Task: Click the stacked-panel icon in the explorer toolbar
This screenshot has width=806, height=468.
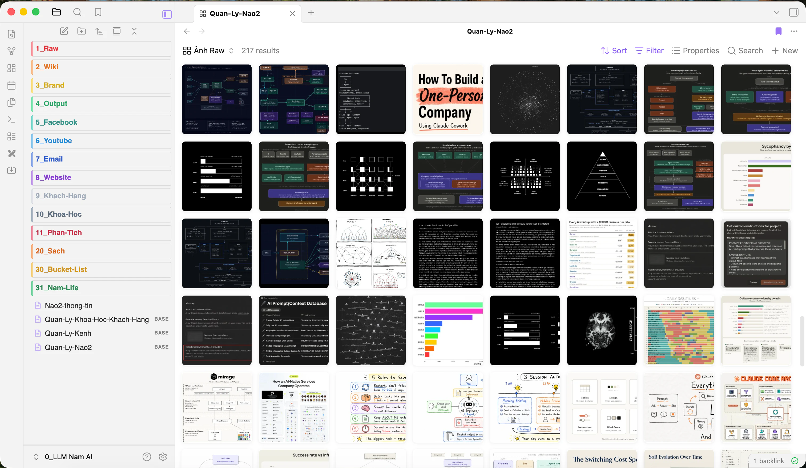Action: click(x=117, y=31)
